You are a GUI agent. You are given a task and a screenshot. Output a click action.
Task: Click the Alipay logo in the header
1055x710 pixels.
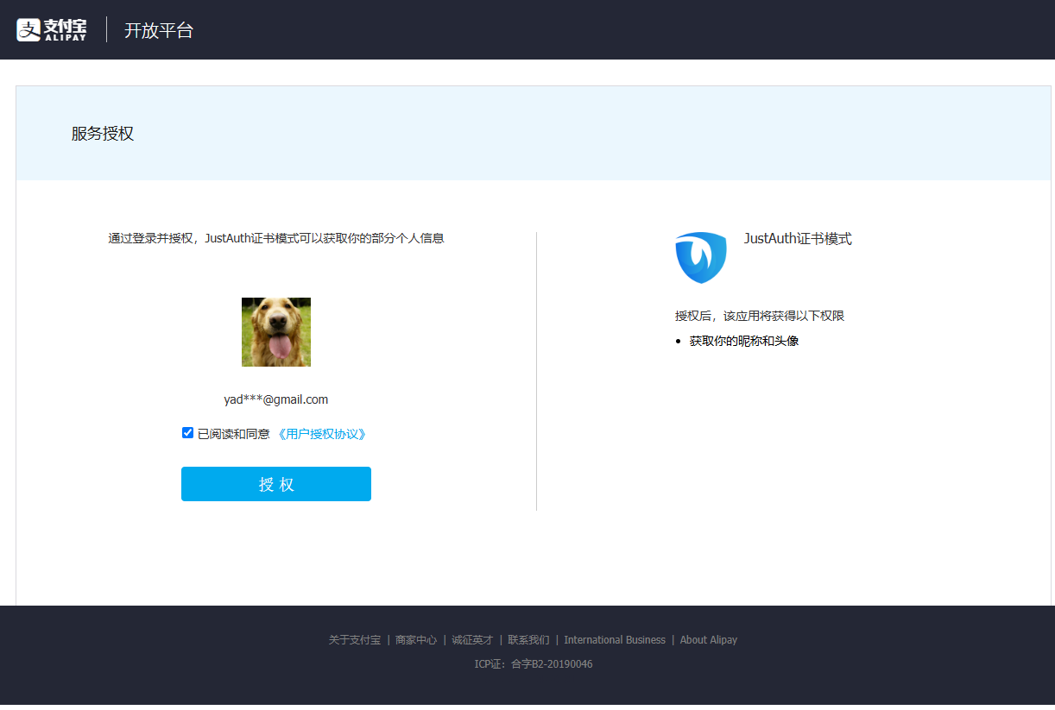click(x=52, y=29)
